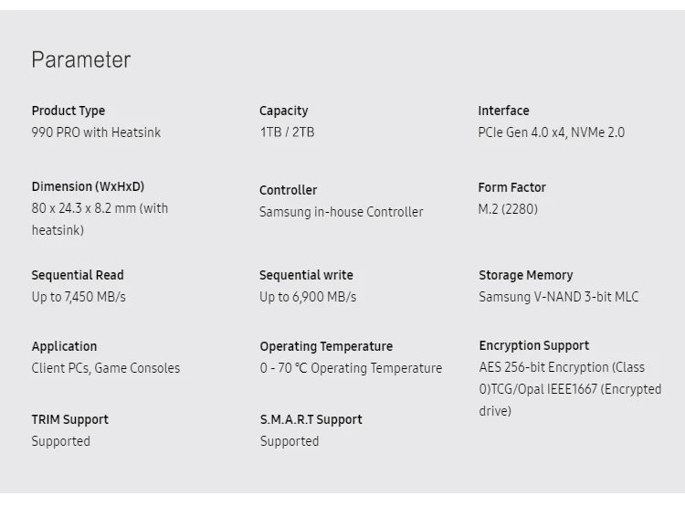This screenshot has height=507, width=685.
Task: Select the 990 PRO with Heatsink text
Action: point(96,132)
